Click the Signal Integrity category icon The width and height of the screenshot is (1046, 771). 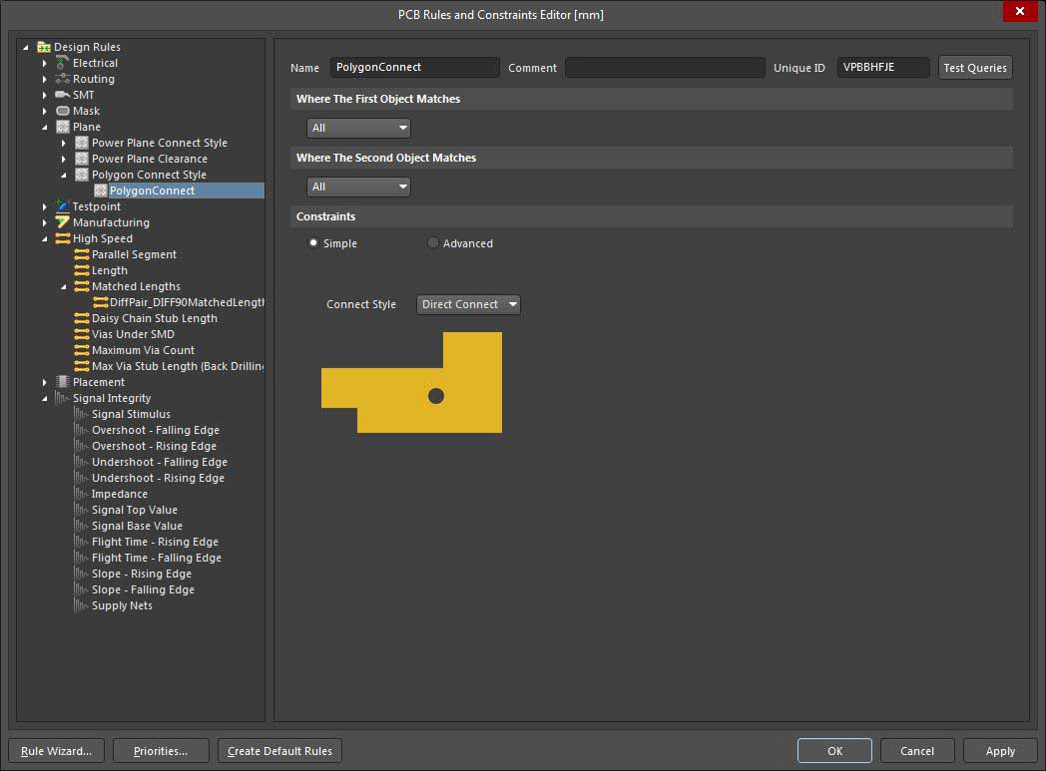63,398
